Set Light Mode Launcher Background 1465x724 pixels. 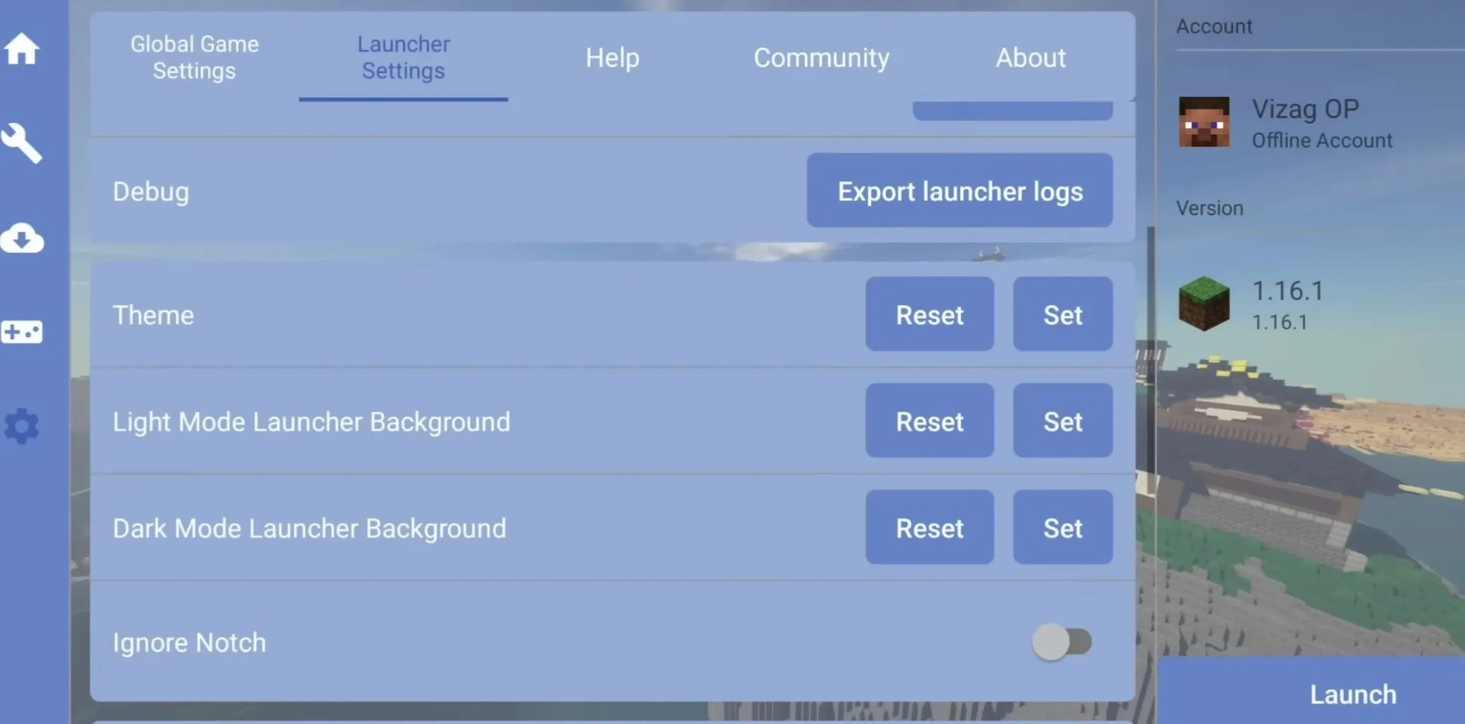(1063, 421)
